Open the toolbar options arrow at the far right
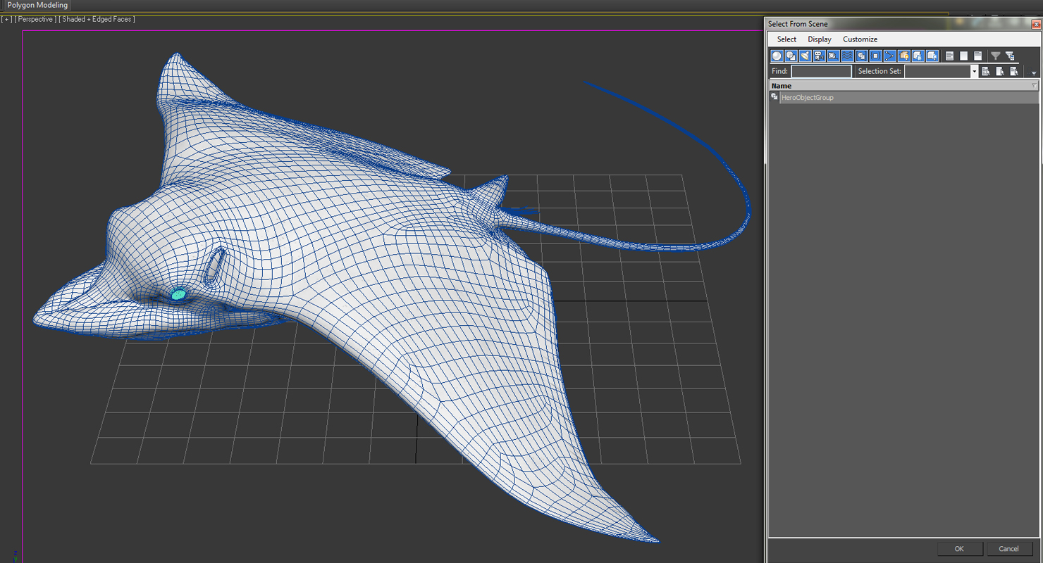This screenshot has width=1043, height=563. [x=1034, y=73]
